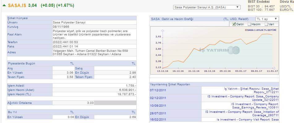
Task: Click the green up-arrow price indicator
Action: [4, 6]
